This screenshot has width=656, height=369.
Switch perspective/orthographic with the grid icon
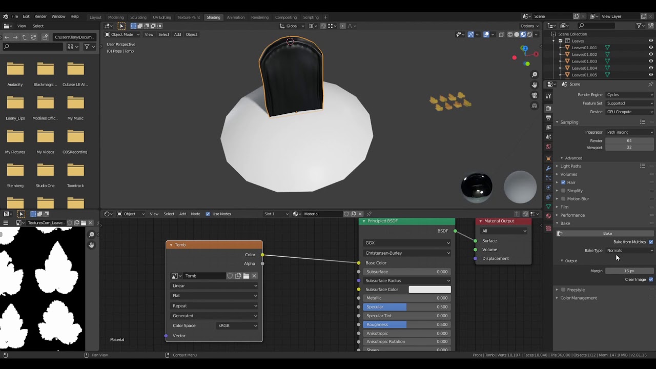click(x=535, y=106)
